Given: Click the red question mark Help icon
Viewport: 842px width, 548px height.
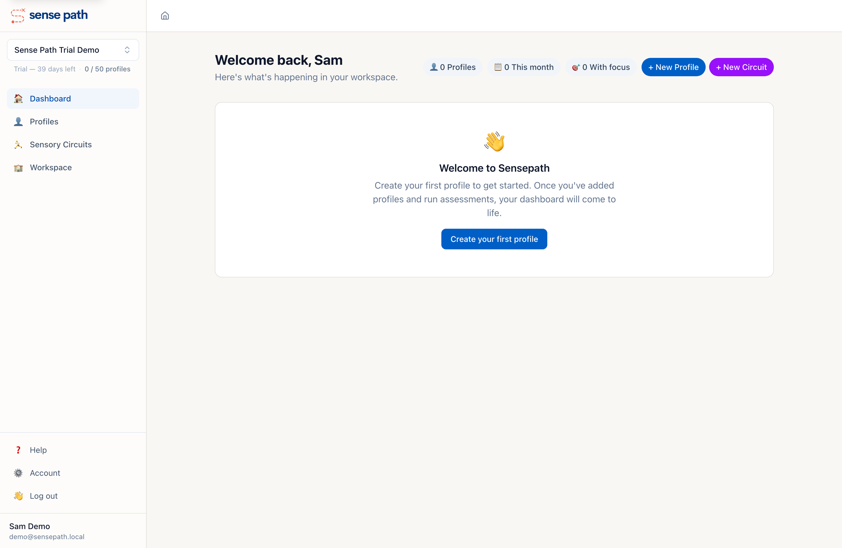Looking at the screenshot, I should [x=18, y=450].
